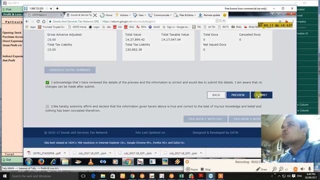320x180 pixels.
Task: Click the Total Taxable Value 4,17,047.04
Action: pyautogui.click(x=171, y=39)
